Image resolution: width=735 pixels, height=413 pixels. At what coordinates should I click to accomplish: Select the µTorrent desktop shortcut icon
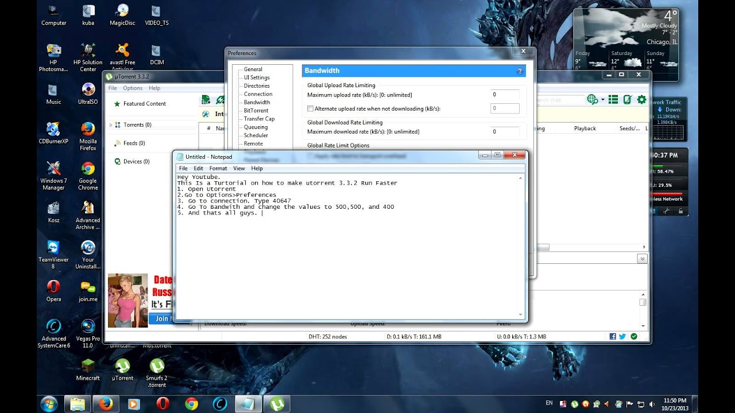coord(122,370)
